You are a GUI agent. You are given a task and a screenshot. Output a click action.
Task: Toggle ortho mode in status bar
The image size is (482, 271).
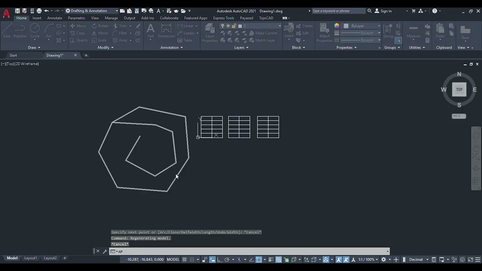tap(220, 259)
